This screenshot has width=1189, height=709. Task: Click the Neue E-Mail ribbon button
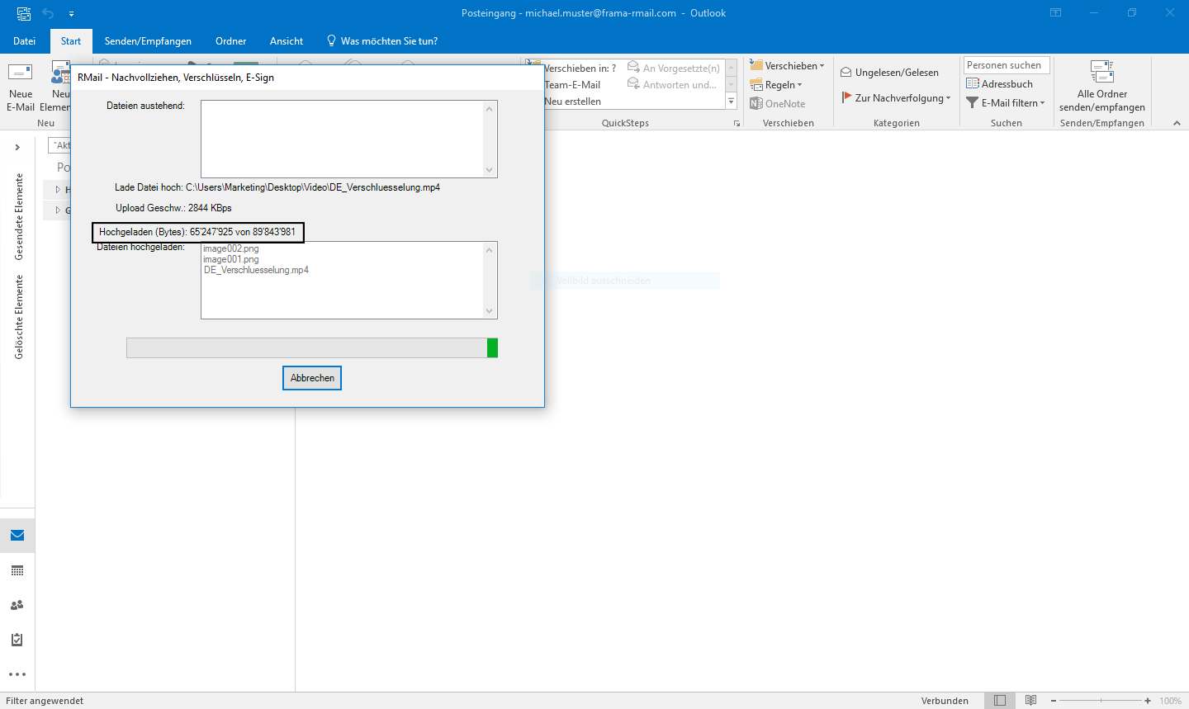[21, 87]
